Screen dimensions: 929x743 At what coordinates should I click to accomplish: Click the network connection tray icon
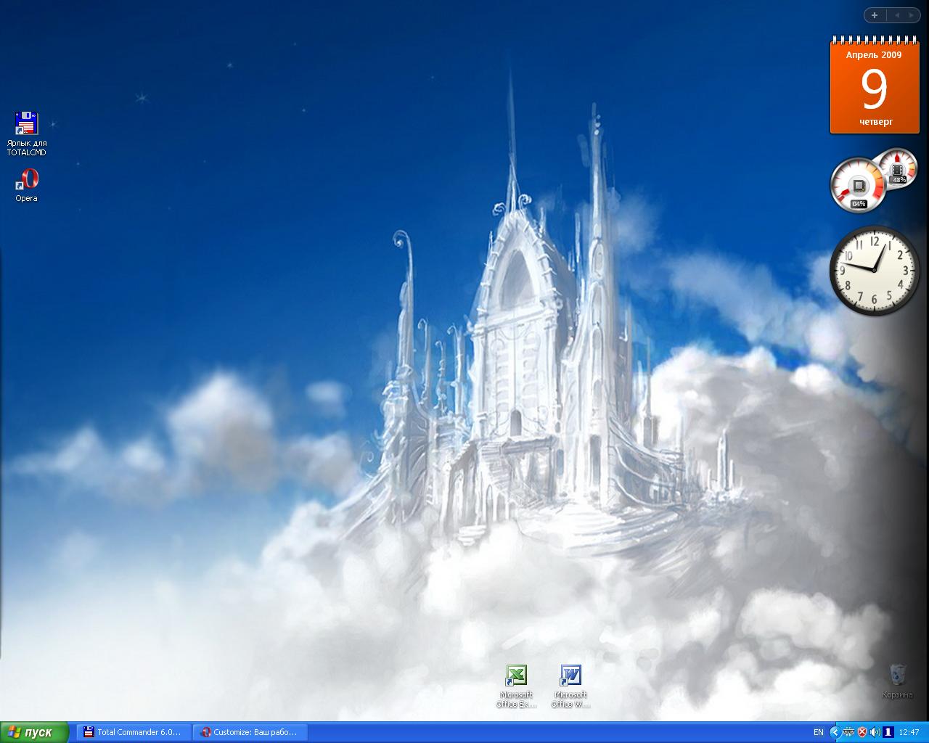coord(848,733)
